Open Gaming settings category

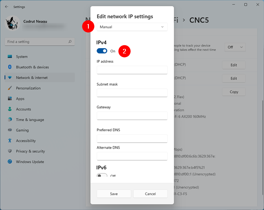point(40,130)
